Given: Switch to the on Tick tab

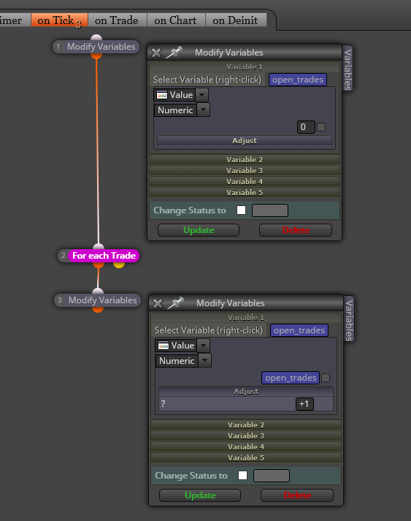Looking at the screenshot, I should click(x=59, y=20).
